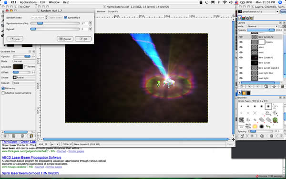
Task: Click Cancel in Random Hurl dialog
Action: tap(65, 39)
